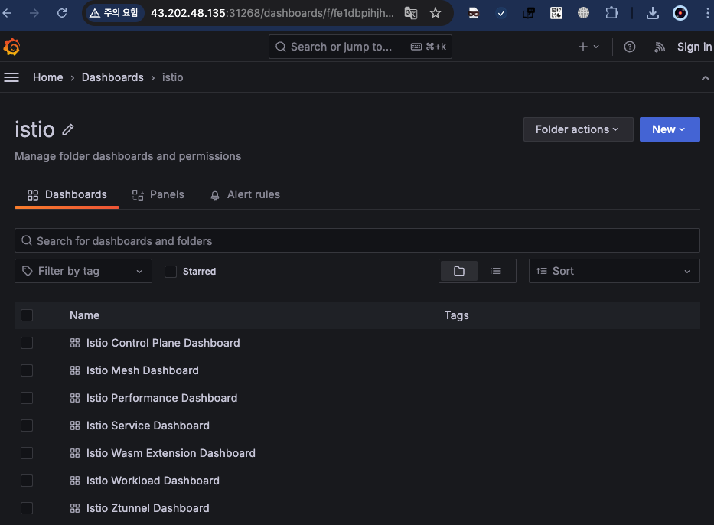
Task: Switch to the Dashboards tab
Action: click(x=67, y=195)
